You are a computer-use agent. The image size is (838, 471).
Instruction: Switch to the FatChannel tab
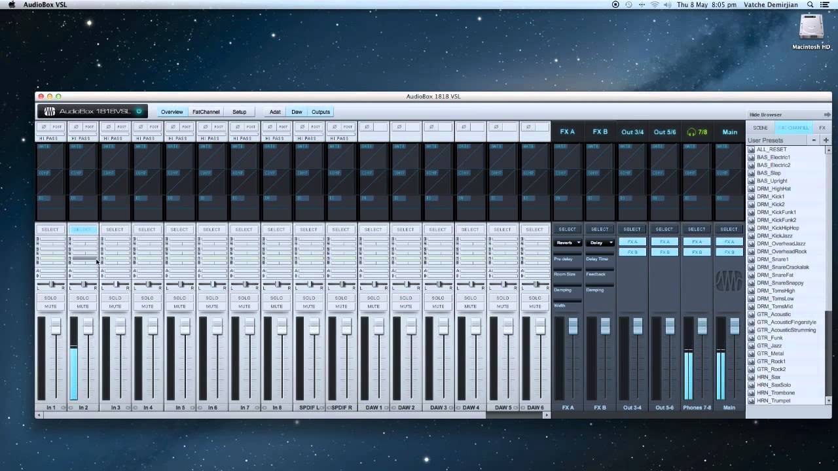(206, 112)
